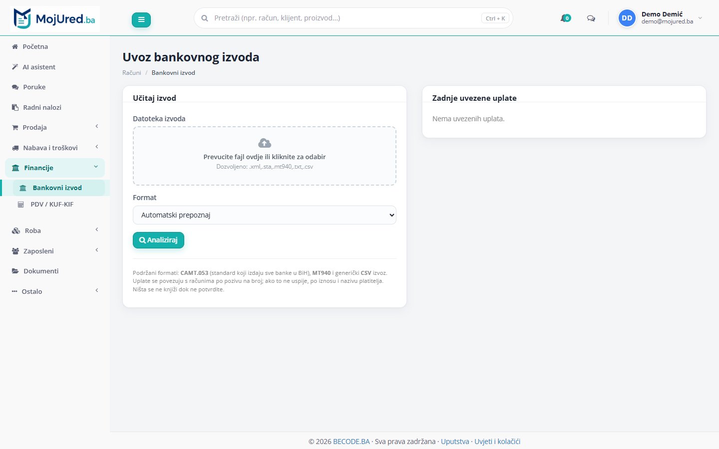Open the notifications bell icon
The width and height of the screenshot is (719, 449).
click(565, 18)
